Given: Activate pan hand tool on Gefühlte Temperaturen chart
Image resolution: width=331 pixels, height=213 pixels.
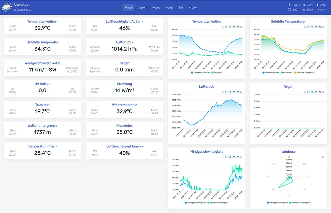Looking at the screenshot, I should [315, 27].
